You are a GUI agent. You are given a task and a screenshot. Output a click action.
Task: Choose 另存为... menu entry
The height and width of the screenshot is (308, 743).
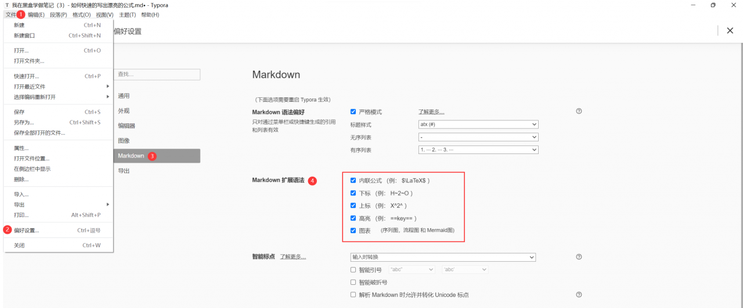tap(59, 123)
